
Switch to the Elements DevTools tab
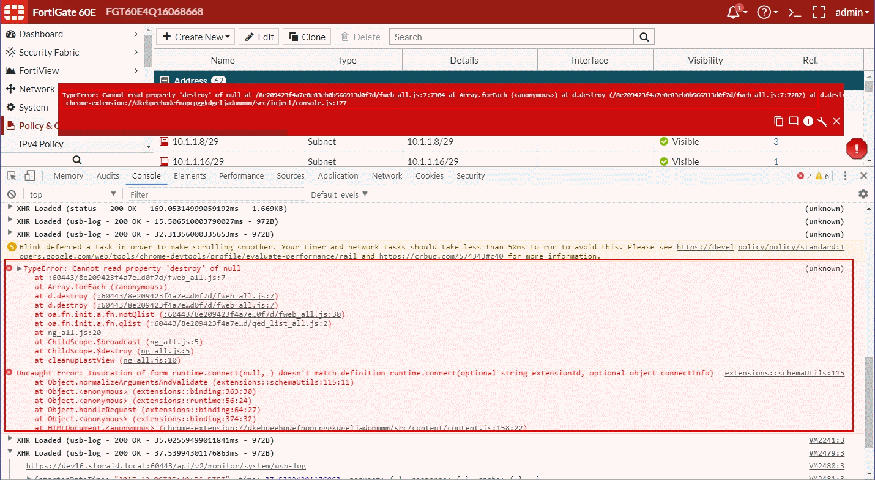(x=190, y=176)
